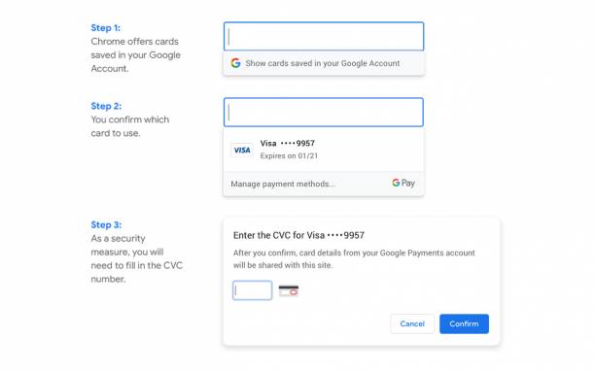Click the Step 1 heading
Viewport: 596px width, 372px height.
tap(106, 28)
